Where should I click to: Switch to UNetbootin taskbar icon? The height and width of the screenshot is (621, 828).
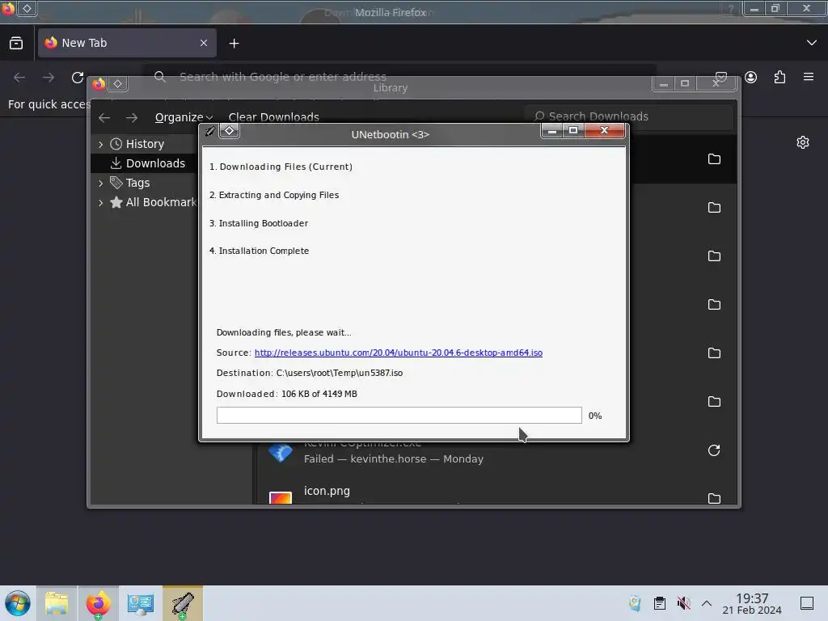coord(183,603)
